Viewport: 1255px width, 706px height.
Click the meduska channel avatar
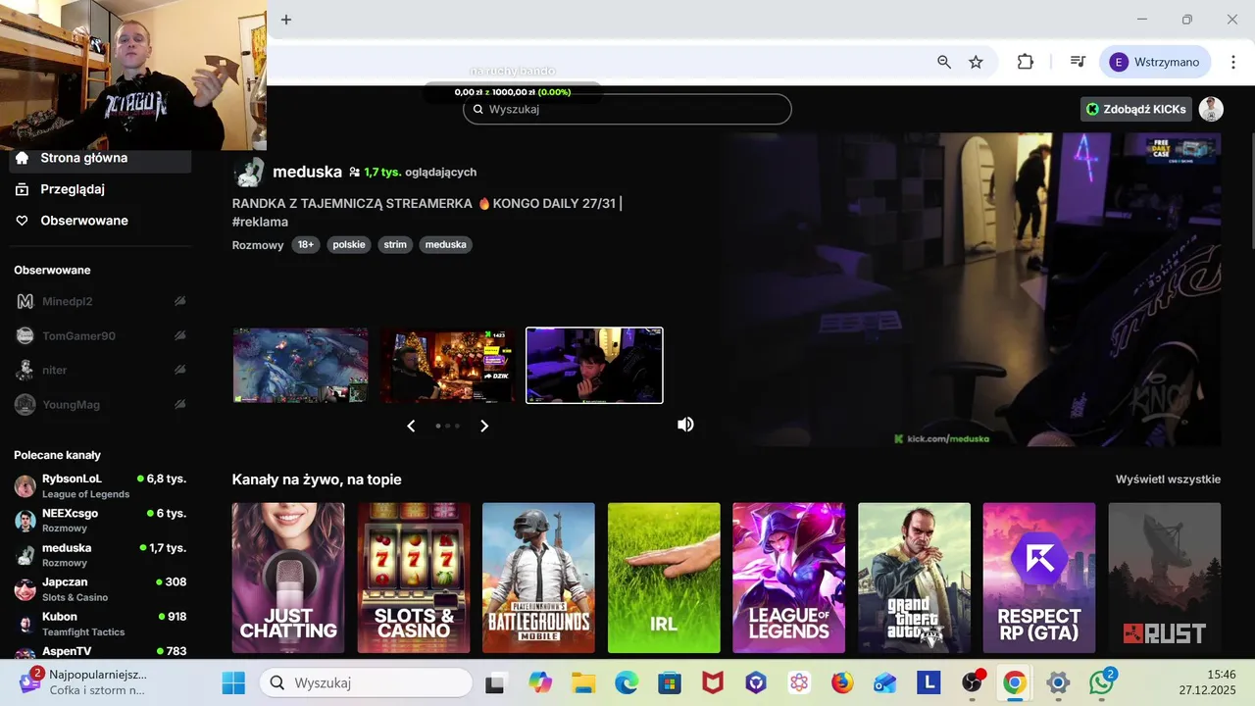249,172
